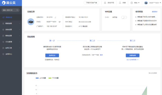Click 查看更多 in 使用帮助
Image resolution: width=162 pixels, height=95 pixels.
coord(155,12)
